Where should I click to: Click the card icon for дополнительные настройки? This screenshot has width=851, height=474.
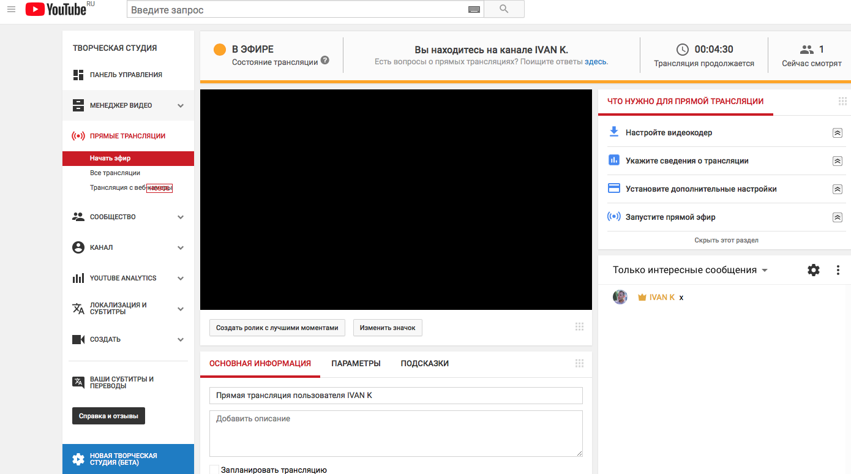click(x=613, y=189)
